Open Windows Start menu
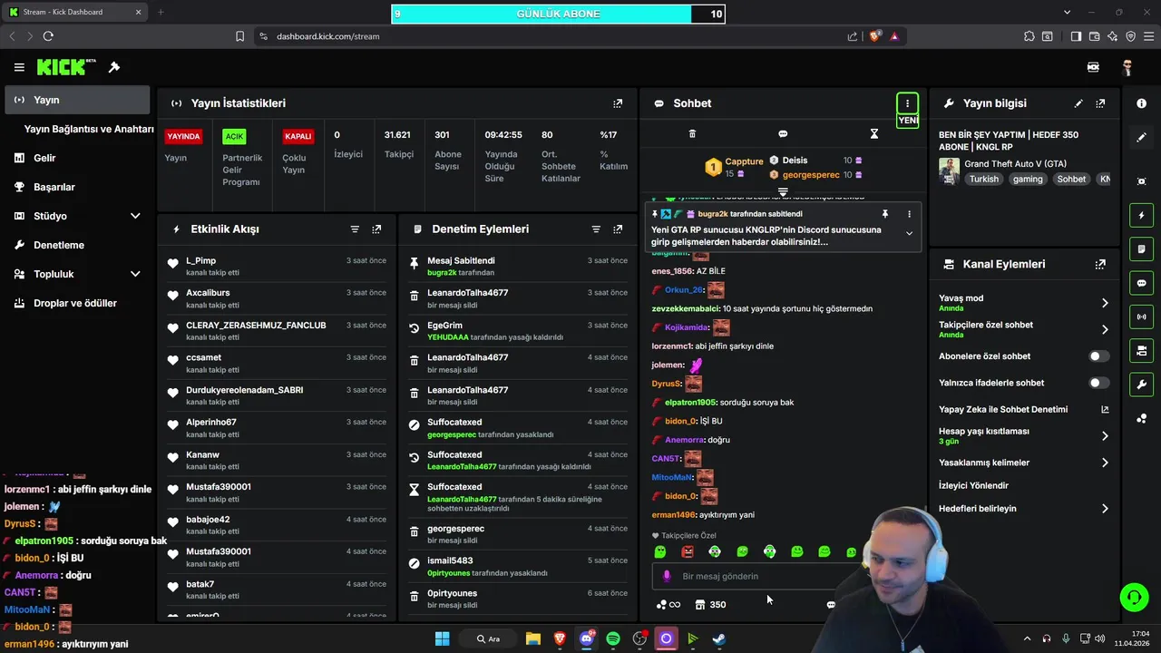 pos(442,638)
